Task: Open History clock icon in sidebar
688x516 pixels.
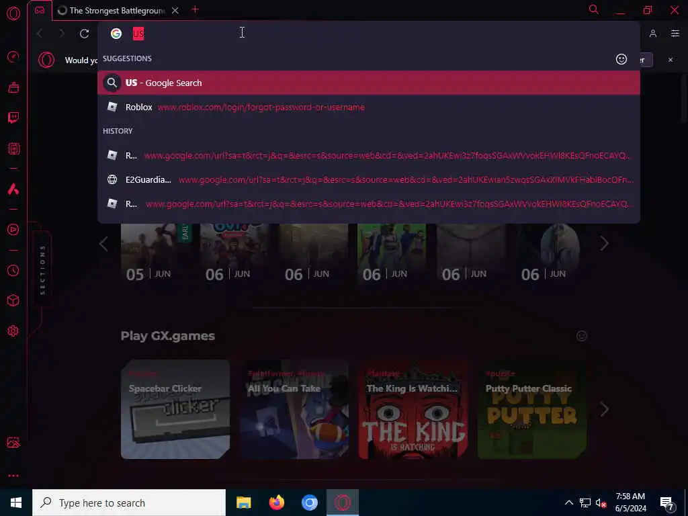Action: click(x=13, y=270)
